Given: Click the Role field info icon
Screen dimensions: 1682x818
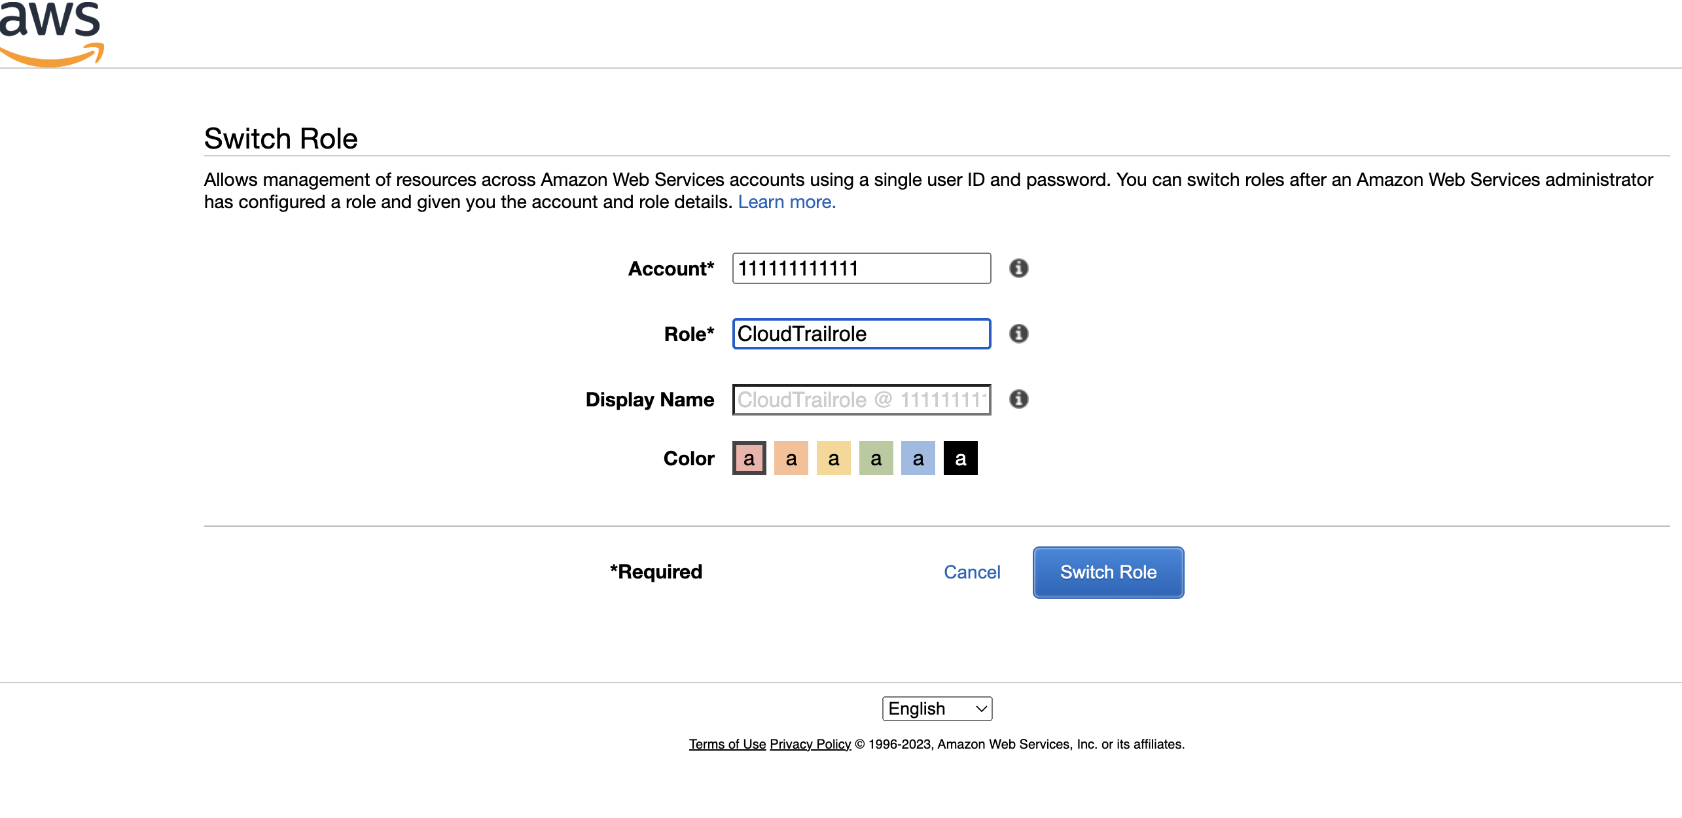Looking at the screenshot, I should pos(1018,334).
